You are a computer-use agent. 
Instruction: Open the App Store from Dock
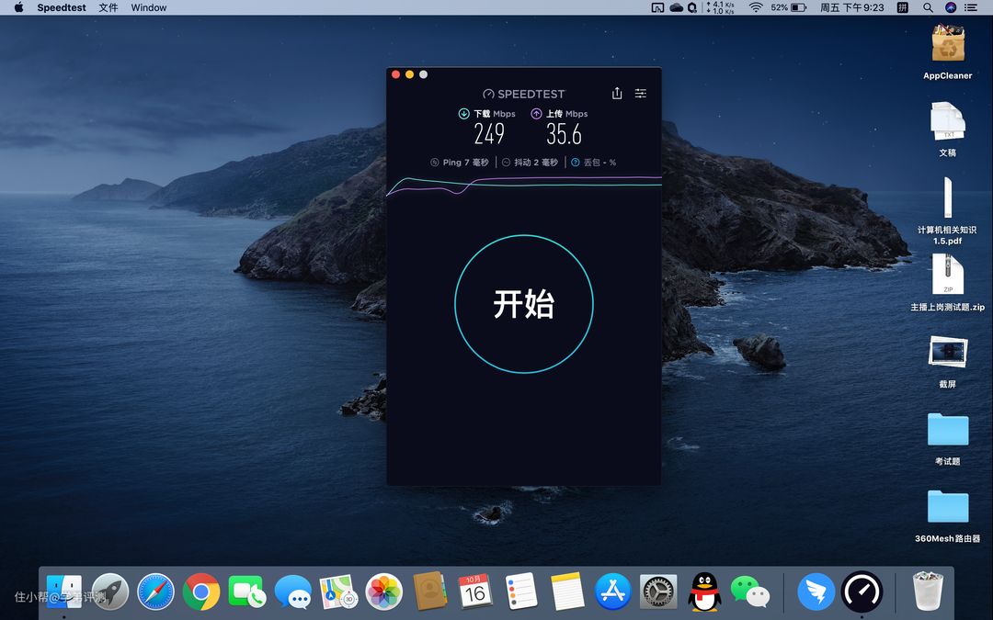pyautogui.click(x=612, y=592)
